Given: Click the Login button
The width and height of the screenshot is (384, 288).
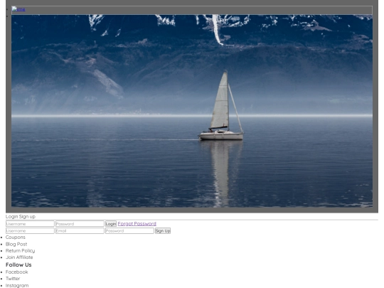Looking at the screenshot, I should tap(111, 224).
